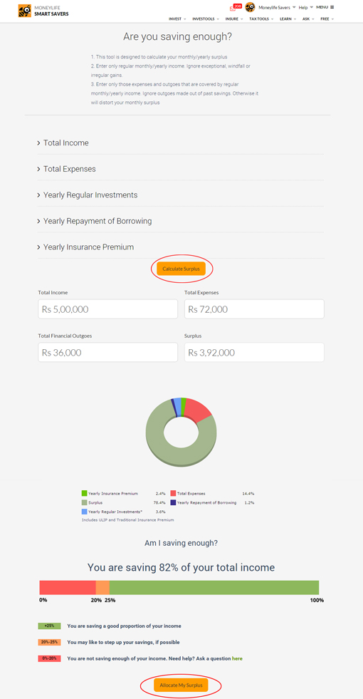Follow the green 'here' link
Screen dimensions: 363x699
pos(237,658)
